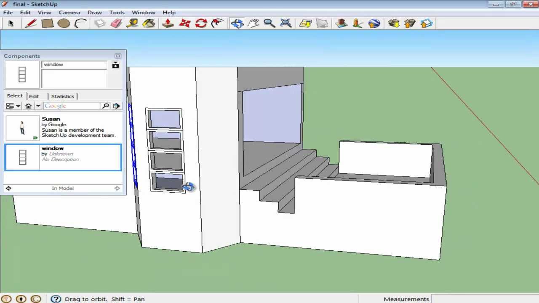Screen dimensions: 539x303
Task: Open the View menu
Action: point(44,13)
